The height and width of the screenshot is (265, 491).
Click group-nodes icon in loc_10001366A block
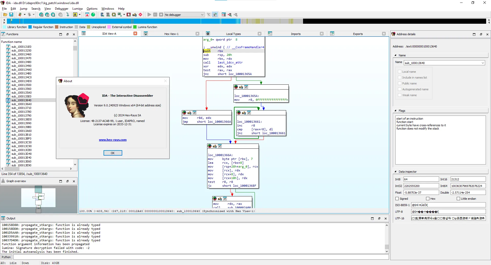tap(220, 146)
